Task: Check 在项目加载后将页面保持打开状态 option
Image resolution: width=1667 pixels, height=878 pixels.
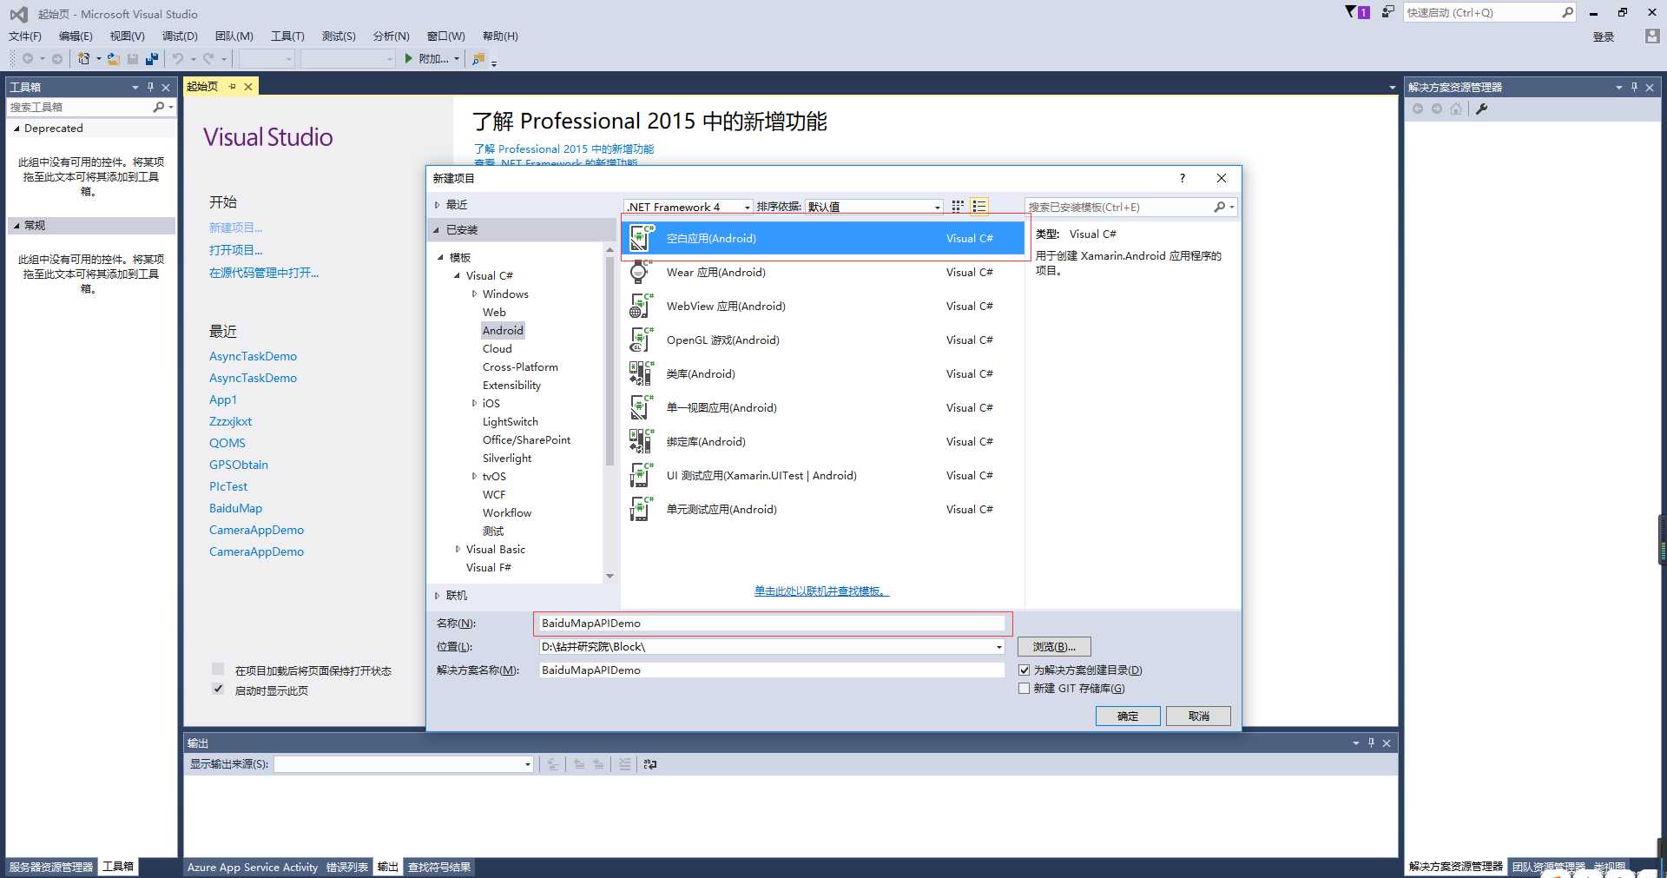Action: click(x=218, y=669)
